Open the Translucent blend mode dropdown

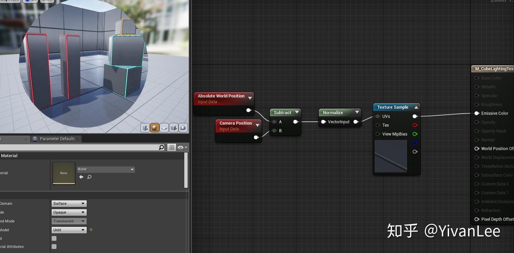(x=69, y=221)
